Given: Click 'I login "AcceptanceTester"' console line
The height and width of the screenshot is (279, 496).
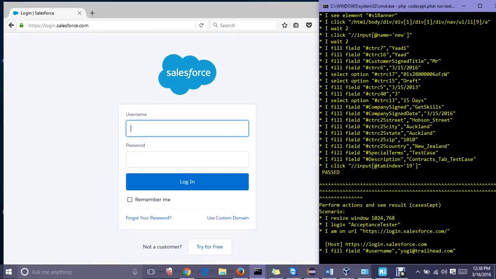Looking at the screenshot, I should pyautogui.click(x=360, y=224).
